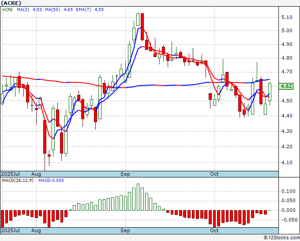Click the 4.10 price axis label
This screenshot has width=300, height=241.
pos(287,163)
